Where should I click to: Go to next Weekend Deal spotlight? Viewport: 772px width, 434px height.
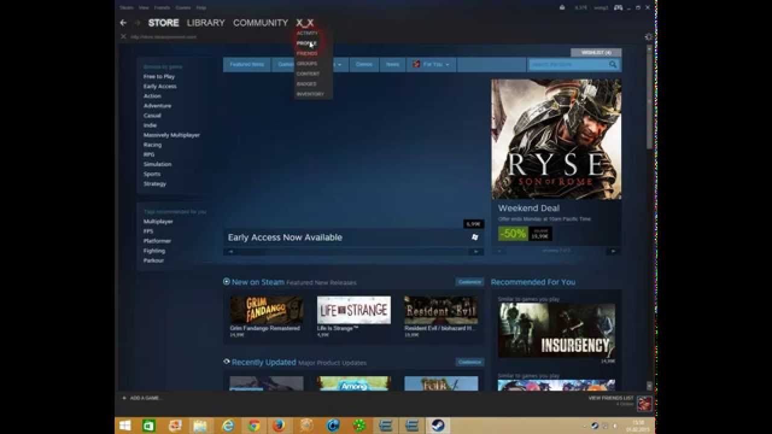pyautogui.click(x=613, y=251)
